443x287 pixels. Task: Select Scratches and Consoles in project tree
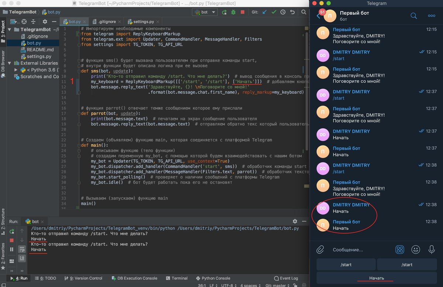[x=36, y=77]
